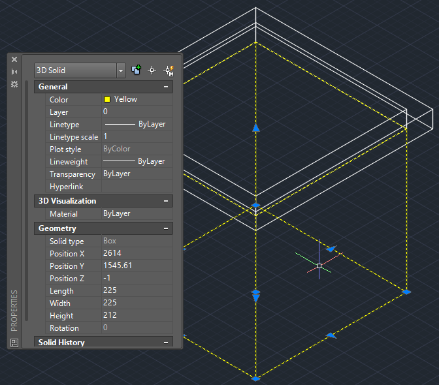This screenshot has height=385, width=439.
Task: Toggle the PICKADD value icon
Action: pos(137,70)
